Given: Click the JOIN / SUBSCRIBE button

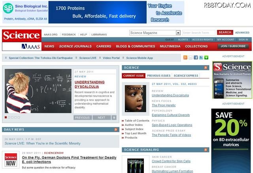Looking at the screenshot, I should (x=233, y=46).
